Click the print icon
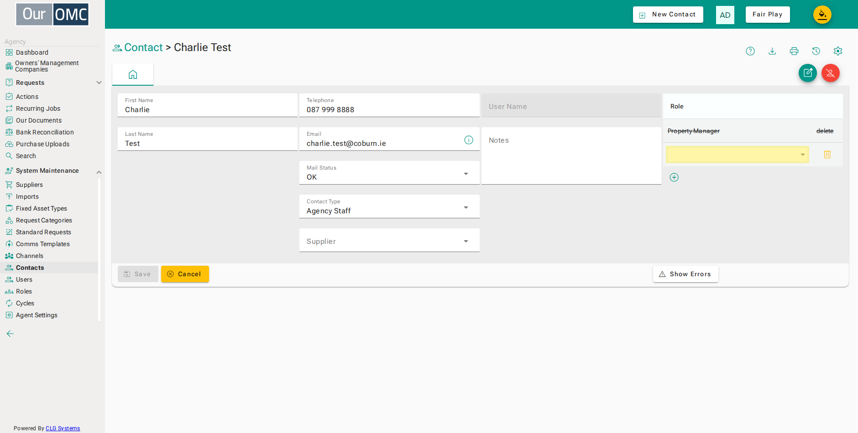This screenshot has width=858, height=433. point(794,51)
